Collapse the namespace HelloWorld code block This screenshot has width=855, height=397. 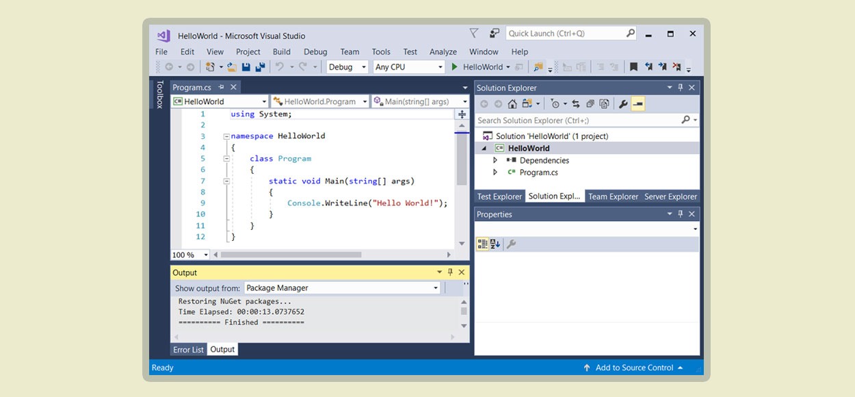coord(226,136)
